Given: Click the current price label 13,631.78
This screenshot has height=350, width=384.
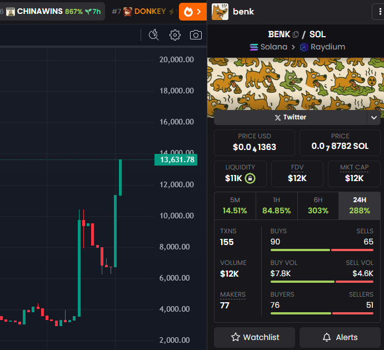Looking at the screenshot, I should pyautogui.click(x=176, y=159).
